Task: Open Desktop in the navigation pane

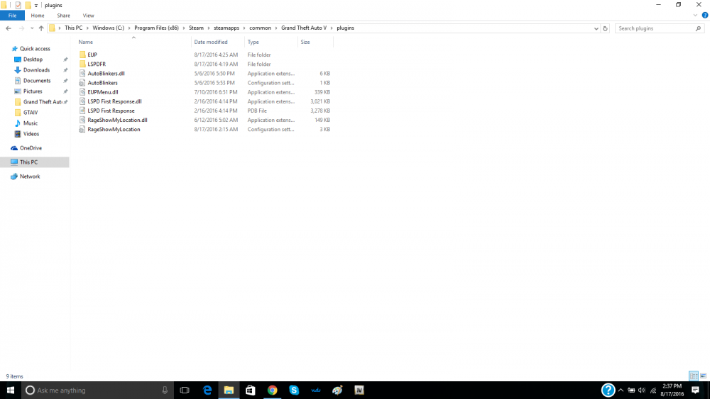Action: [x=33, y=60]
